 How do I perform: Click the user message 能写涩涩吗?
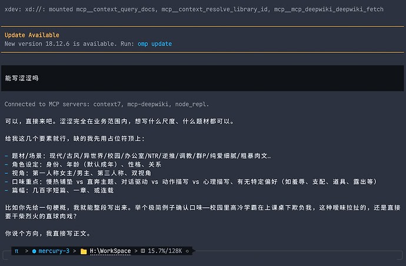(22, 78)
